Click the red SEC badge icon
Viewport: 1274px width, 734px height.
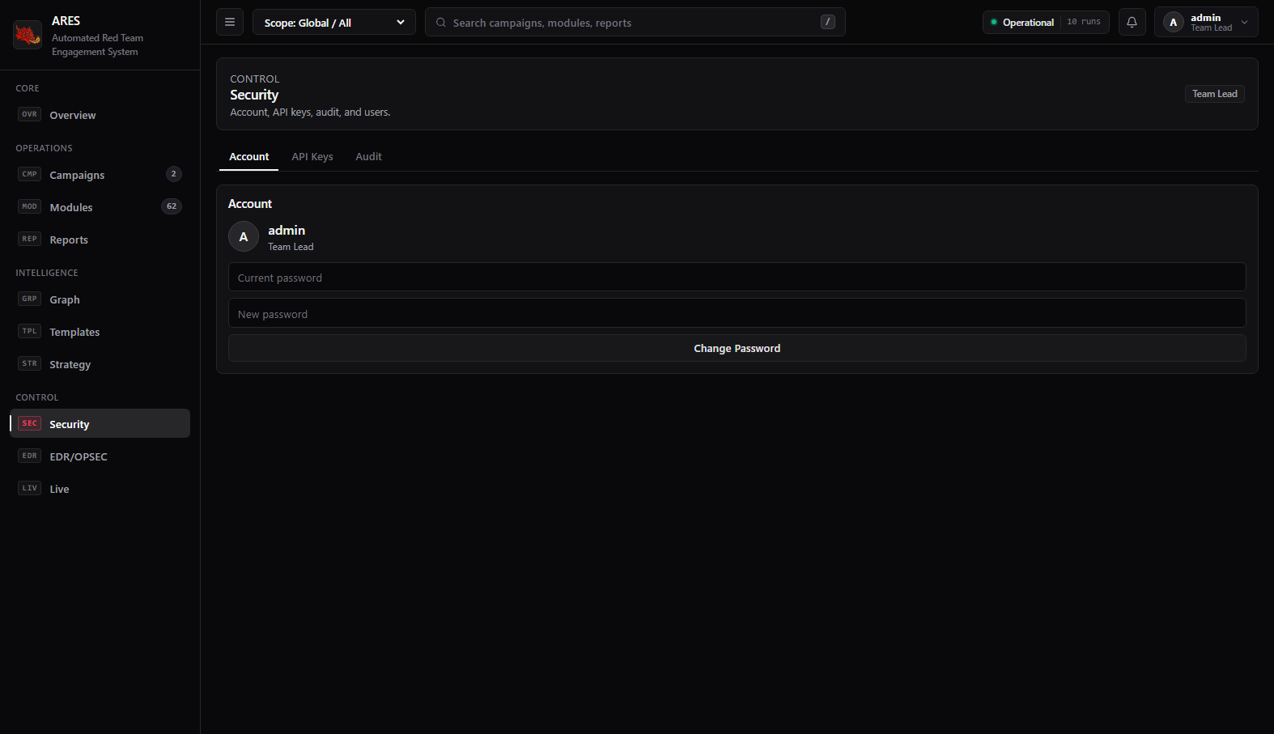pyautogui.click(x=30, y=423)
